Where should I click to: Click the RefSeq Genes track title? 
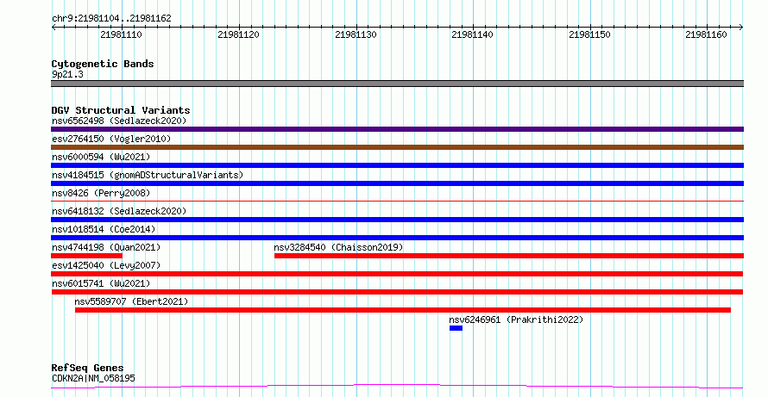coord(87,368)
